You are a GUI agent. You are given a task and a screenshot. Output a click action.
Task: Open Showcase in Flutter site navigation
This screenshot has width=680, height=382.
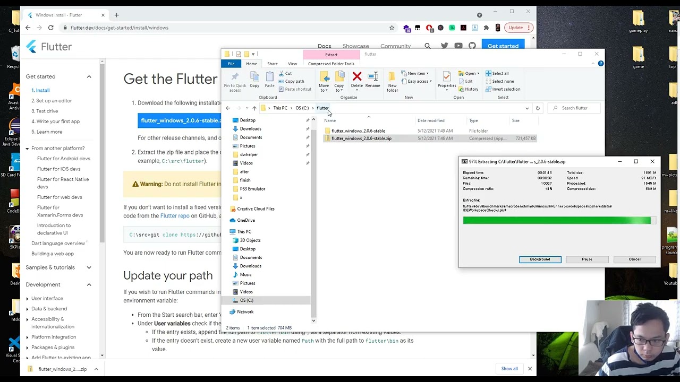[x=355, y=46]
